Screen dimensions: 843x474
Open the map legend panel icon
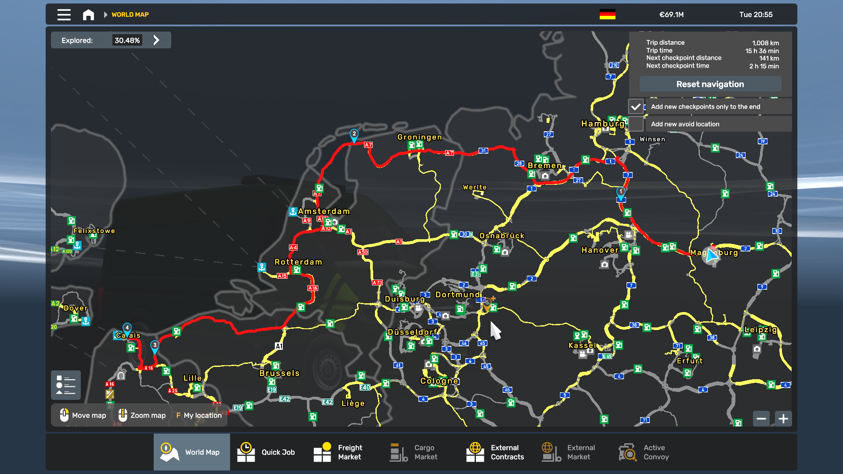tap(66, 385)
